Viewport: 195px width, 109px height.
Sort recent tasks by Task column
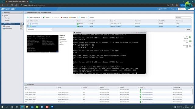[26, 87]
